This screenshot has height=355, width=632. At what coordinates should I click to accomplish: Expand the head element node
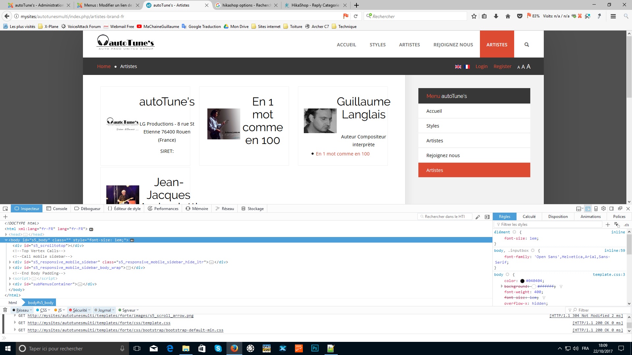pos(6,234)
